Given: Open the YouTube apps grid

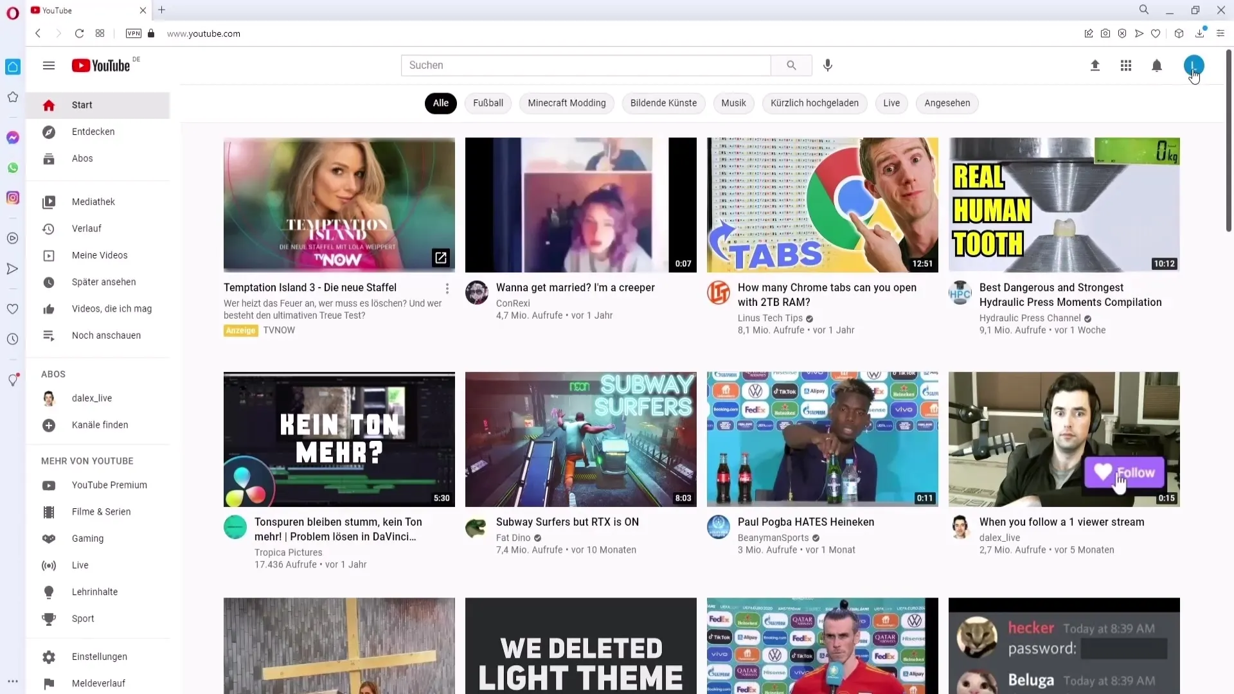Looking at the screenshot, I should (x=1126, y=66).
